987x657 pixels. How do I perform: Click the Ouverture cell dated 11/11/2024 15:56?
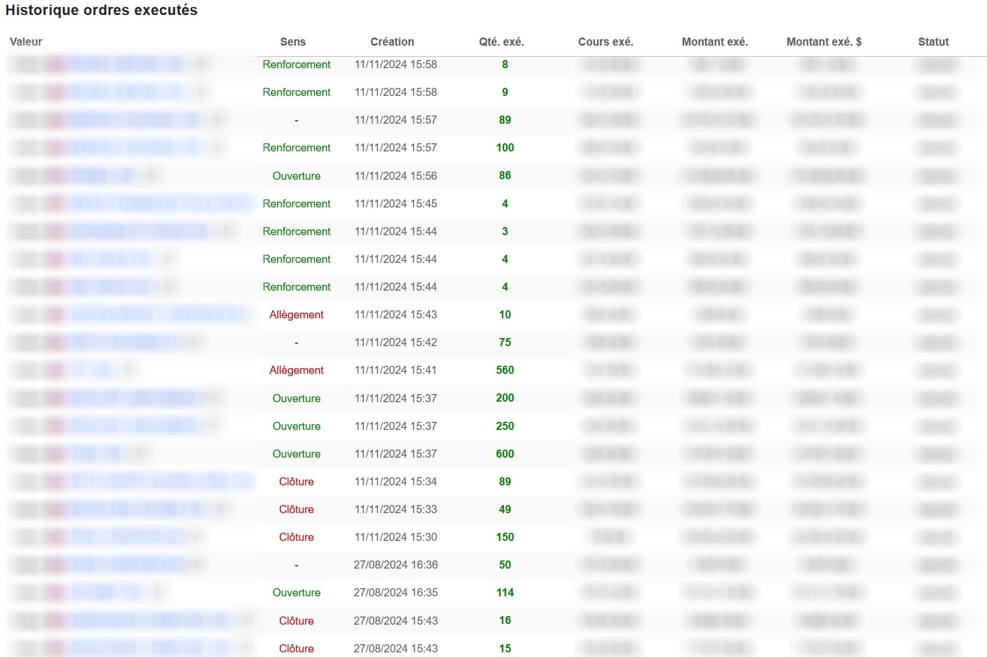[296, 176]
